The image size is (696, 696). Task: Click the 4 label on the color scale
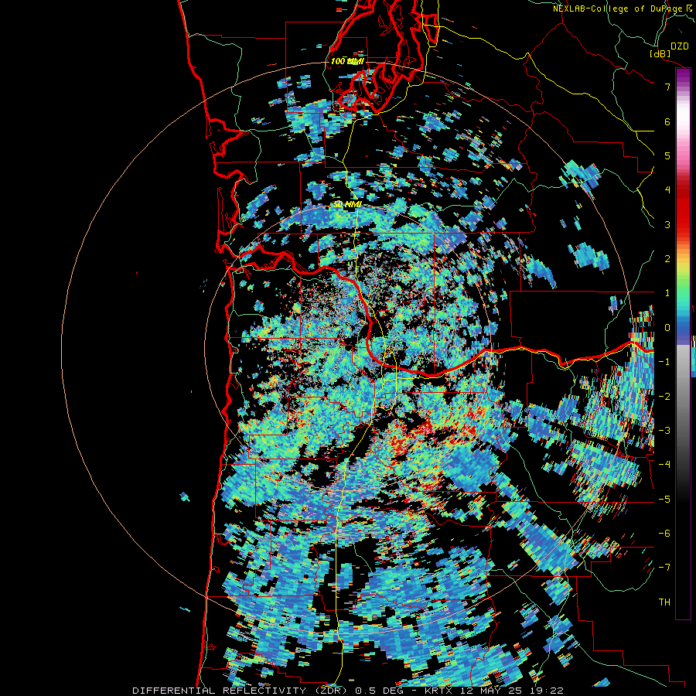click(x=667, y=190)
